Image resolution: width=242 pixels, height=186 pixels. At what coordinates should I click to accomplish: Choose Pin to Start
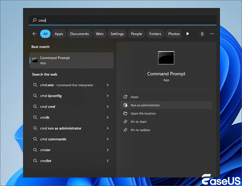tap(166, 122)
